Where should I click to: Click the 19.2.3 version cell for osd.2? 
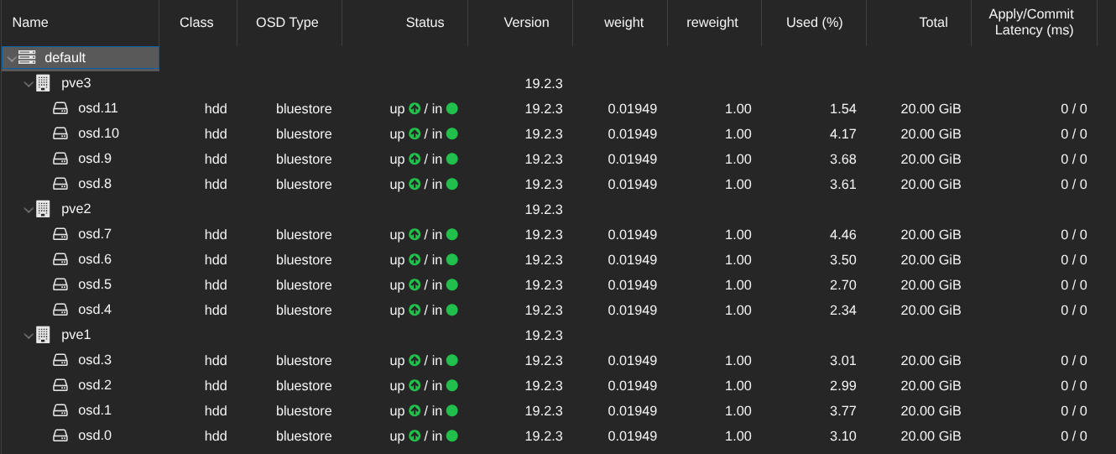543,386
